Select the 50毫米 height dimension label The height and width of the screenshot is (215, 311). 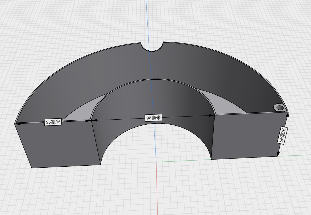tap(282, 135)
